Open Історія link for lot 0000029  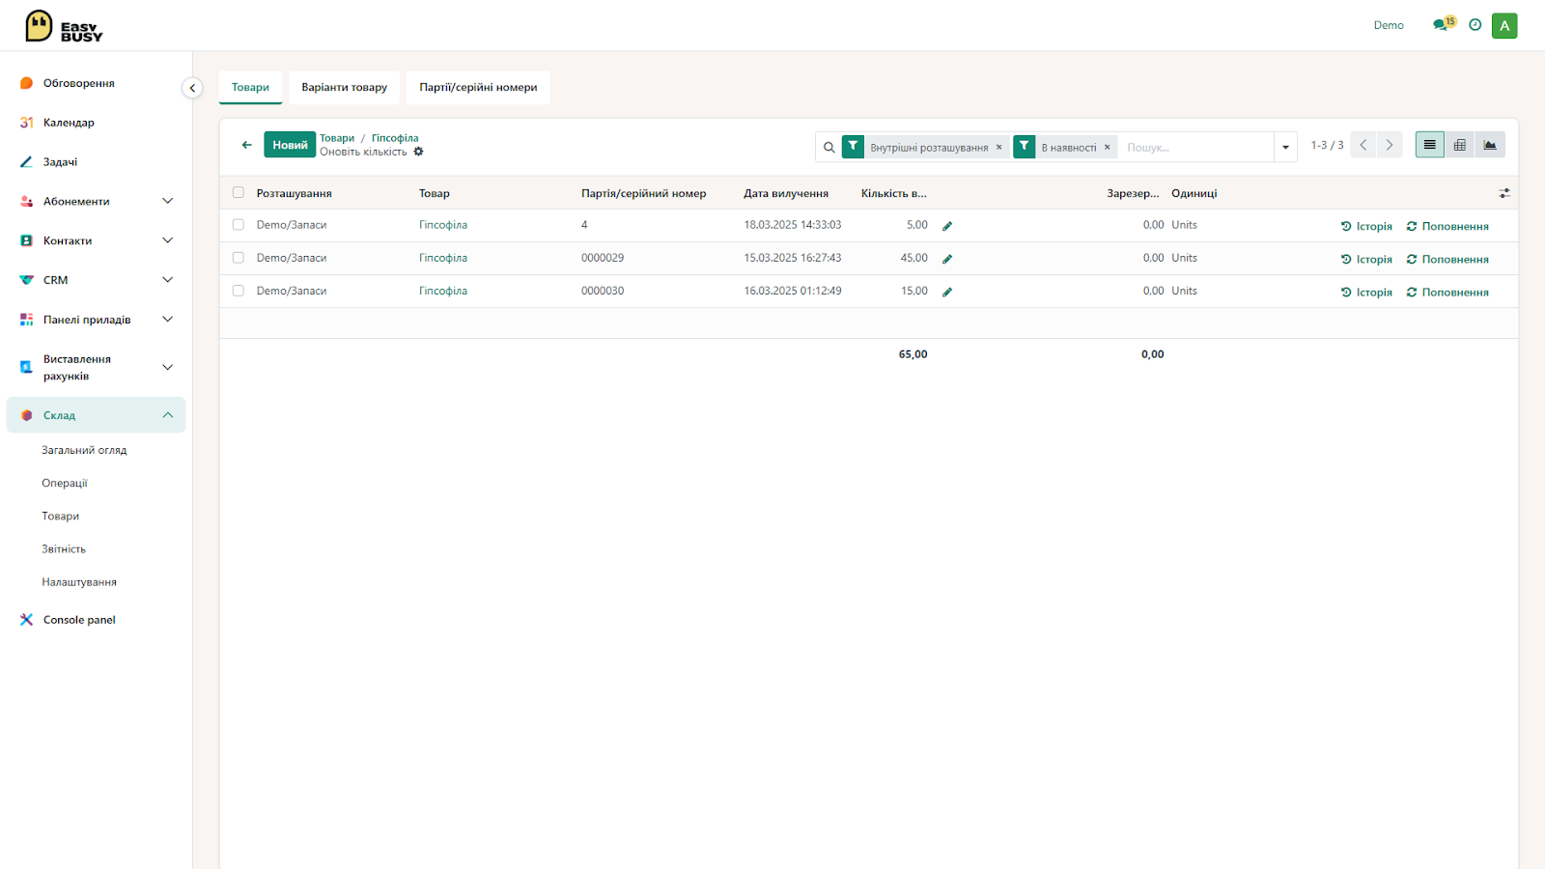[1366, 259]
